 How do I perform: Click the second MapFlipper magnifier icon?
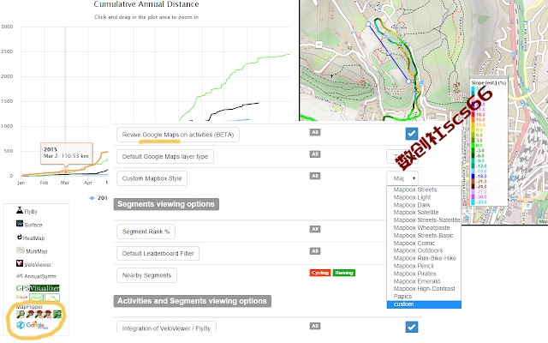[30, 315]
